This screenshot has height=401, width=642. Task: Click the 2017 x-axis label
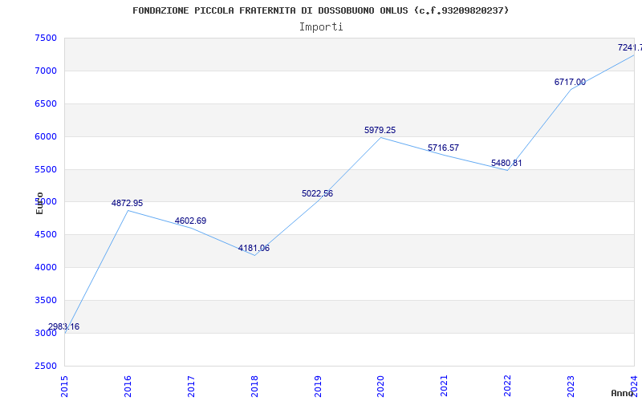coord(191,387)
